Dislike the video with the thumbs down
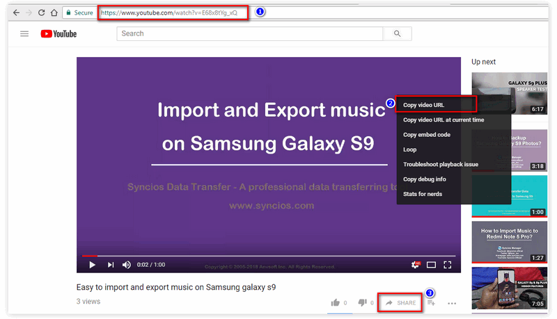557x319 pixels. coord(362,302)
